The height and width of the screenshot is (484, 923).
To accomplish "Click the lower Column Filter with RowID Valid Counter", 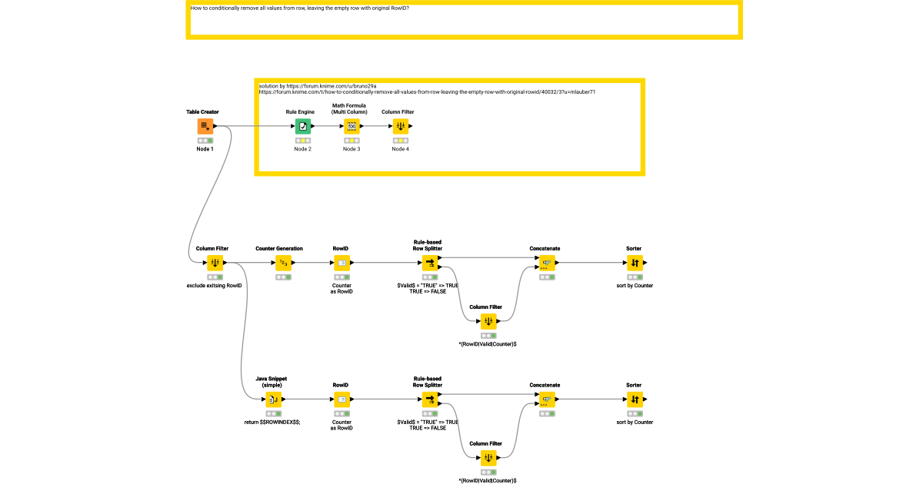I will pyautogui.click(x=488, y=458).
